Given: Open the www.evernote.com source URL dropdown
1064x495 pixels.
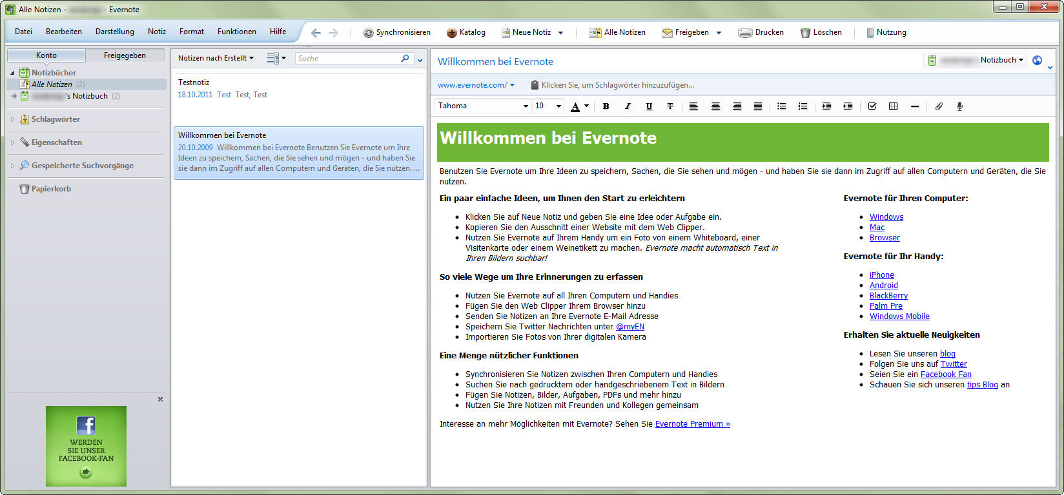Looking at the screenshot, I should [512, 85].
